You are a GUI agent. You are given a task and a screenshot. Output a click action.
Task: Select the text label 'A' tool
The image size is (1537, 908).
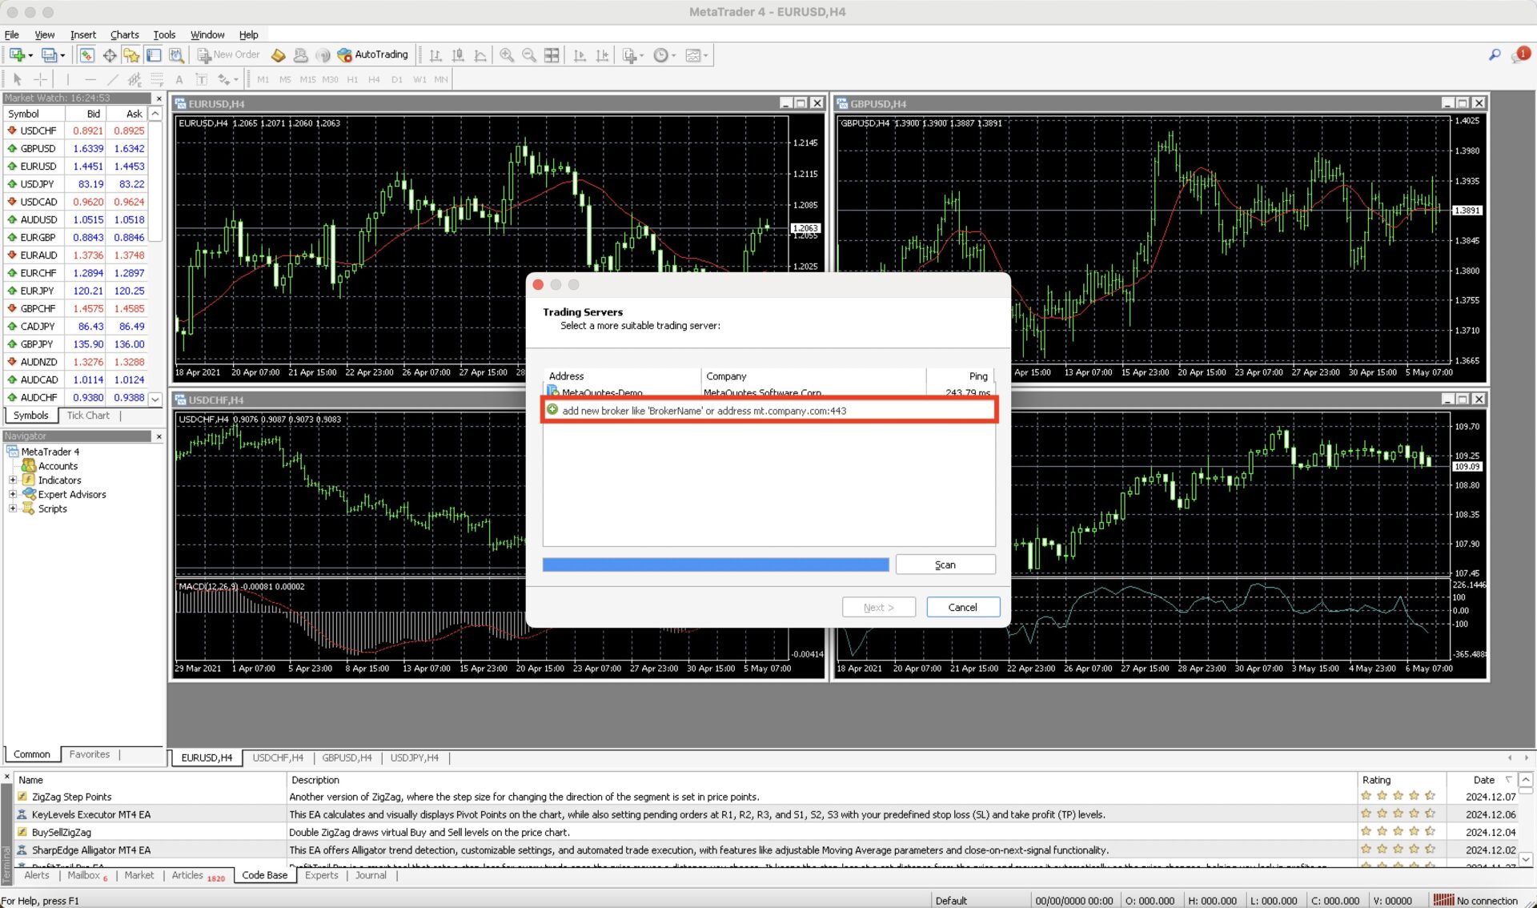click(179, 79)
